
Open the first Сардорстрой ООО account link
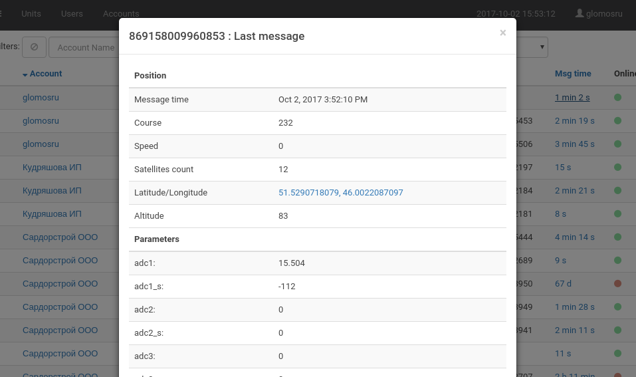click(x=60, y=237)
